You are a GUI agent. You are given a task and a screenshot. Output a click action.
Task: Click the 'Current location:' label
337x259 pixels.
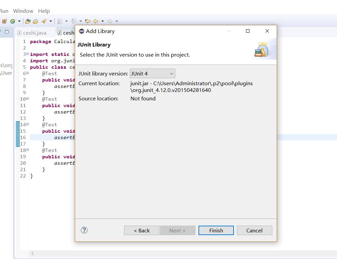[x=99, y=83]
